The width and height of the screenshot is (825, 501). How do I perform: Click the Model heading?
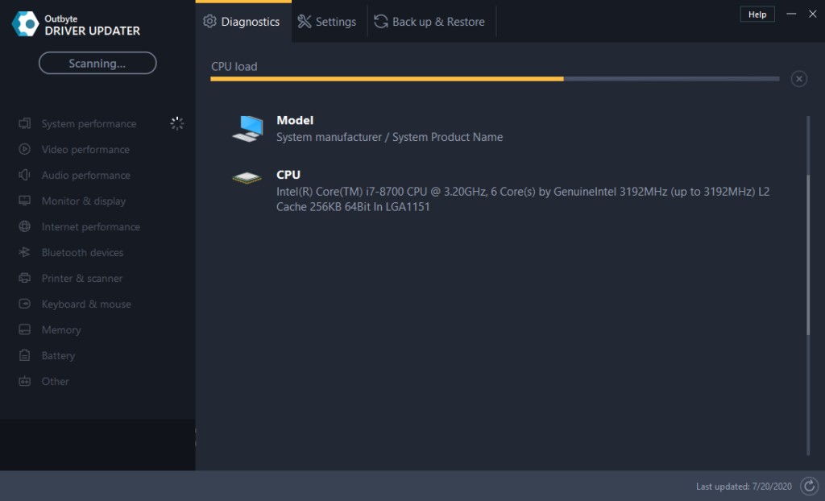295,120
